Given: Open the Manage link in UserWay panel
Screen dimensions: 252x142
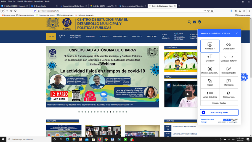Looking at the screenshot, I should [x=203, y=122].
